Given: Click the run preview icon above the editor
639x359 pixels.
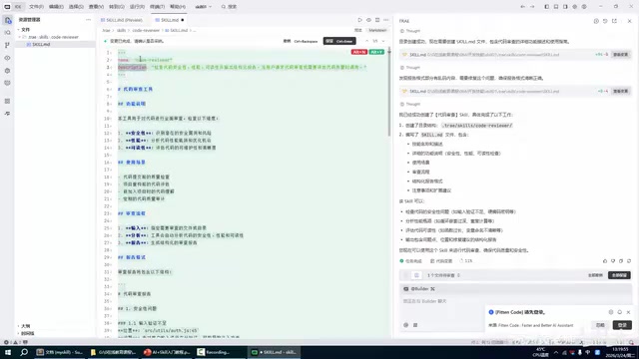Looking at the screenshot, I should [359, 20].
